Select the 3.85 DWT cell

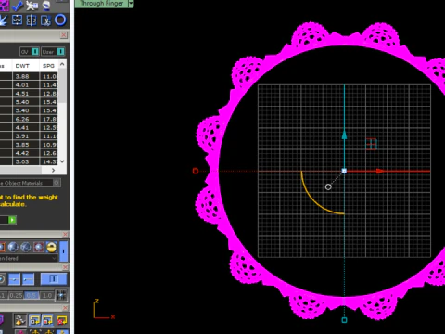tap(26, 145)
